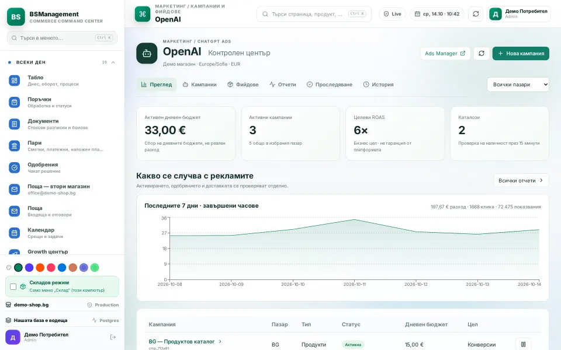Click the OpenAI robot icon
This screenshot has height=350, width=561.
pyautogui.click(x=147, y=53)
